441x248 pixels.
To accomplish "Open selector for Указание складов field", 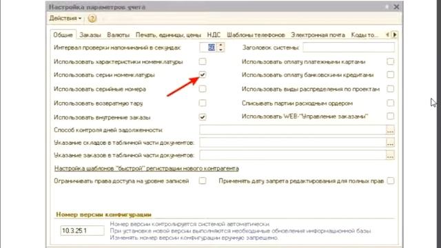I will click(x=390, y=143).
